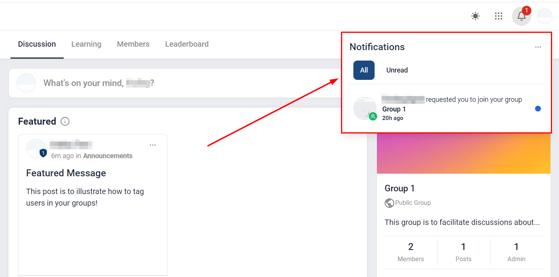Open the Announcements category link

click(108, 156)
